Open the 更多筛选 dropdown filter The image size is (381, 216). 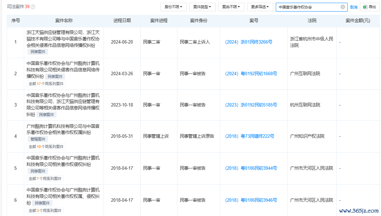tap(260, 7)
